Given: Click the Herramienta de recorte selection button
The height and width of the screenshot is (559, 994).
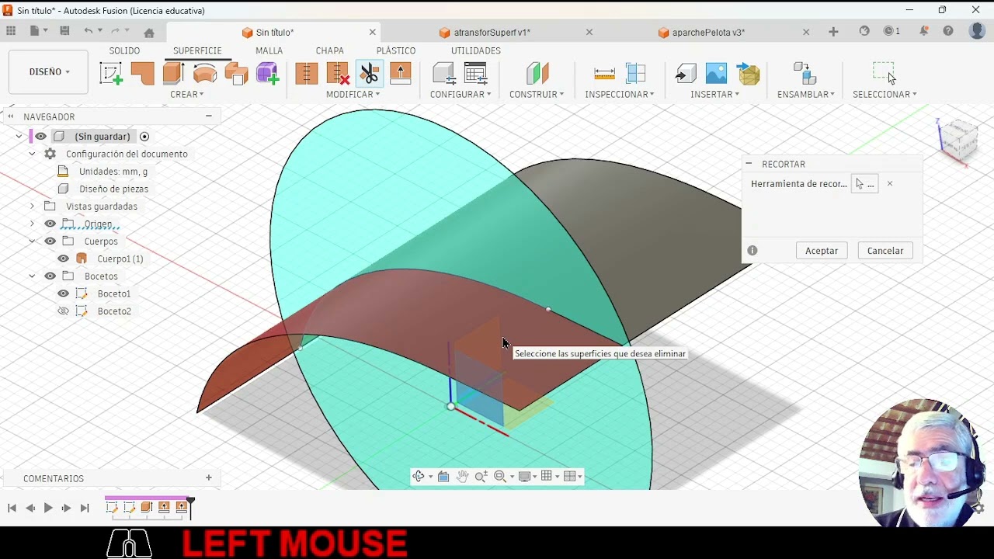Looking at the screenshot, I should point(865,184).
